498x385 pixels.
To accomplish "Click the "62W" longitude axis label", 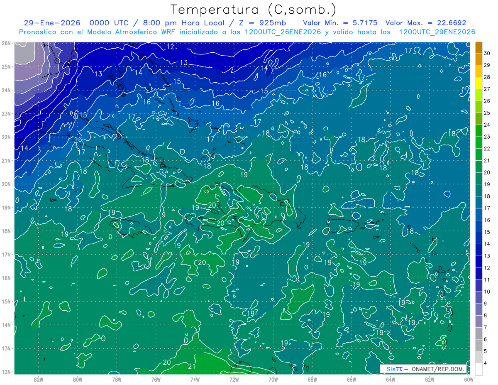I will [x=430, y=380].
